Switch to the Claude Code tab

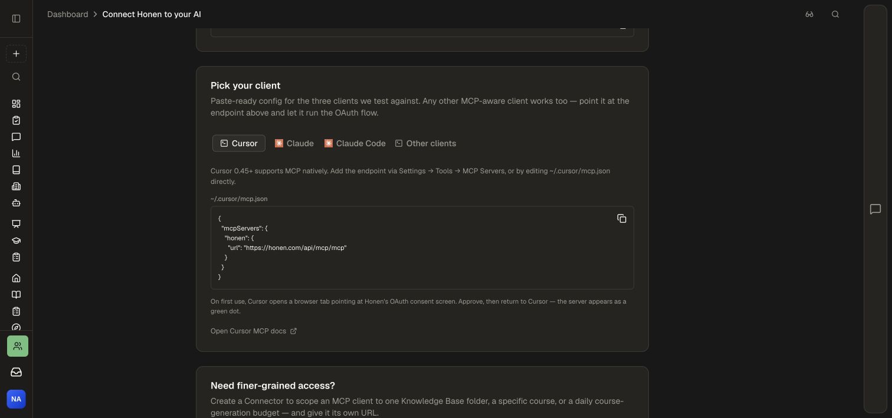[x=355, y=143]
